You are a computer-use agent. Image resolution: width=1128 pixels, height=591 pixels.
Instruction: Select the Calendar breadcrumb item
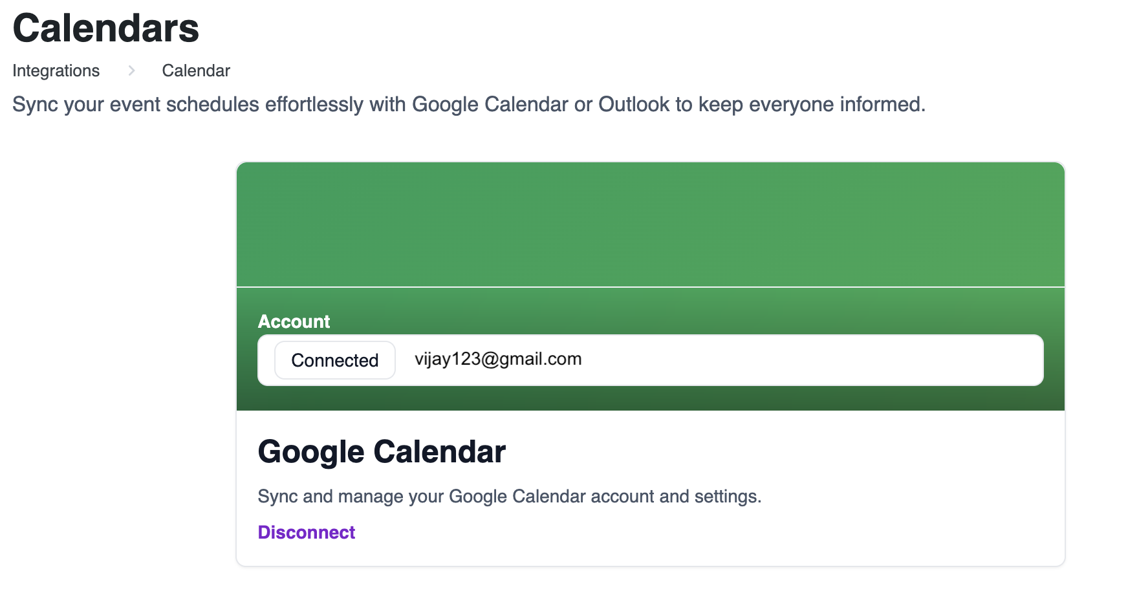[196, 70]
